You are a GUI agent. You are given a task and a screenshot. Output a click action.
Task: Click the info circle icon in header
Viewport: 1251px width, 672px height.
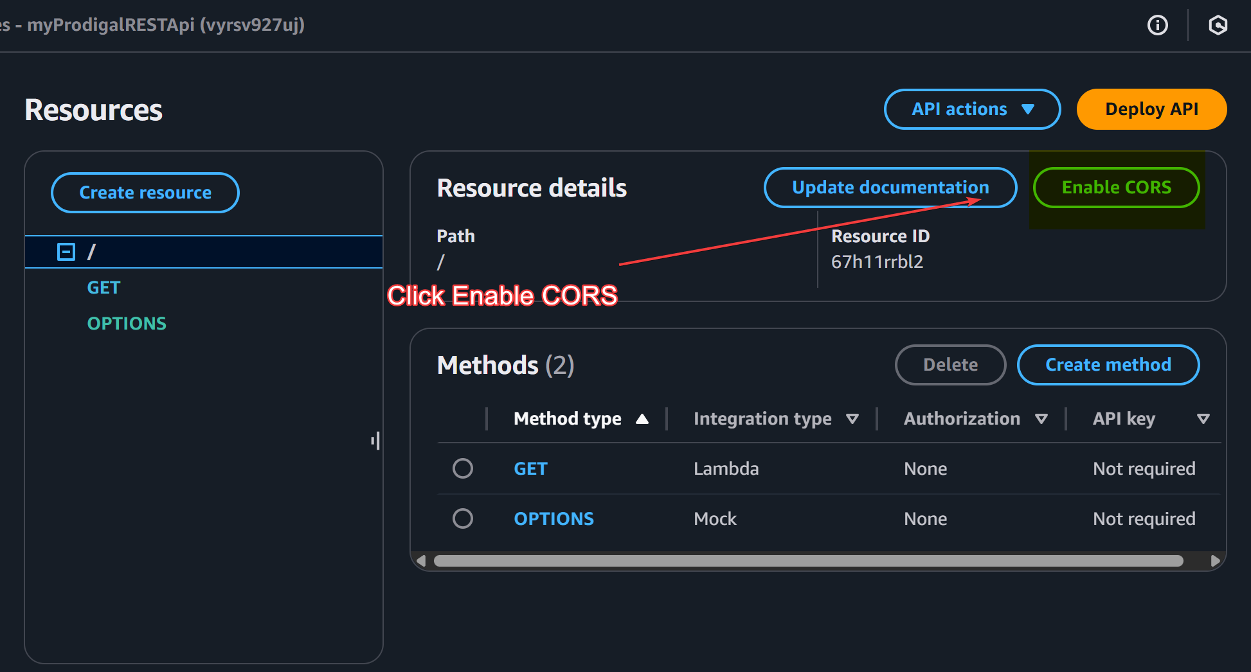coord(1157,25)
